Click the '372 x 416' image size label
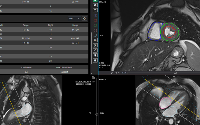The width and height of the screenshot is (200, 125). click(102, 2)
